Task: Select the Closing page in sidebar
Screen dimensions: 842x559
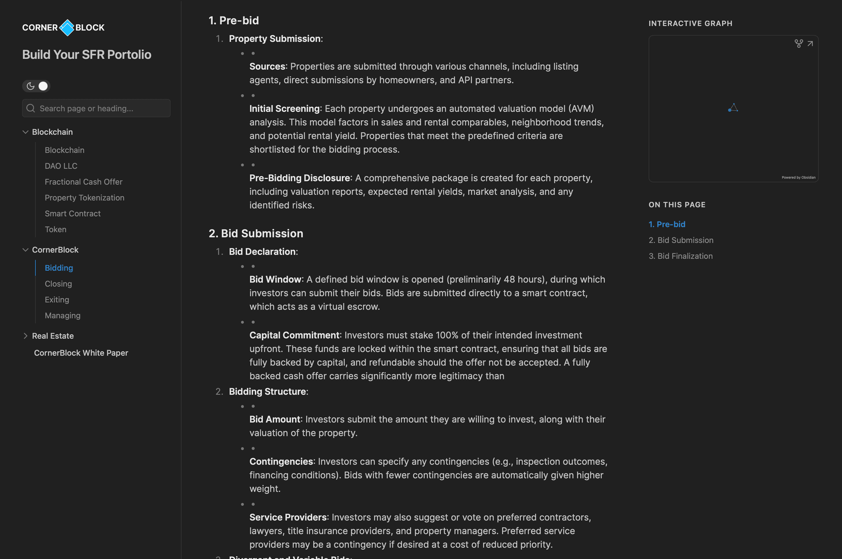Action: click(58, 284)
